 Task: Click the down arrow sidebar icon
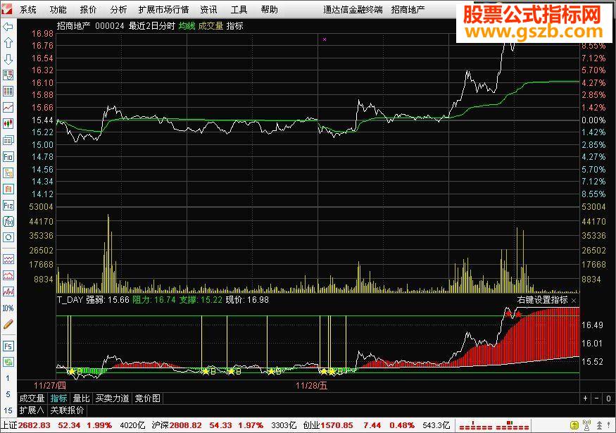point(8,59)
